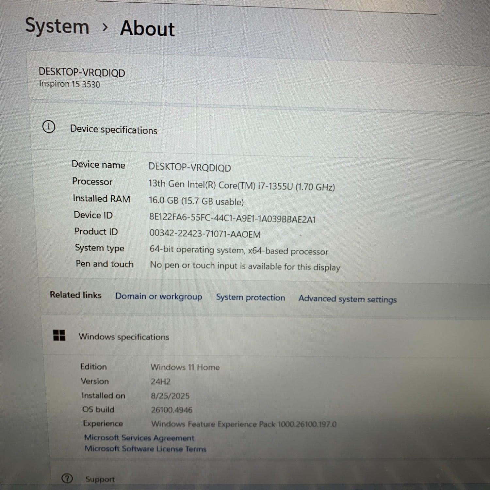Select the No pen or touch input value
490x490 pixels.
tap(245, 266)
